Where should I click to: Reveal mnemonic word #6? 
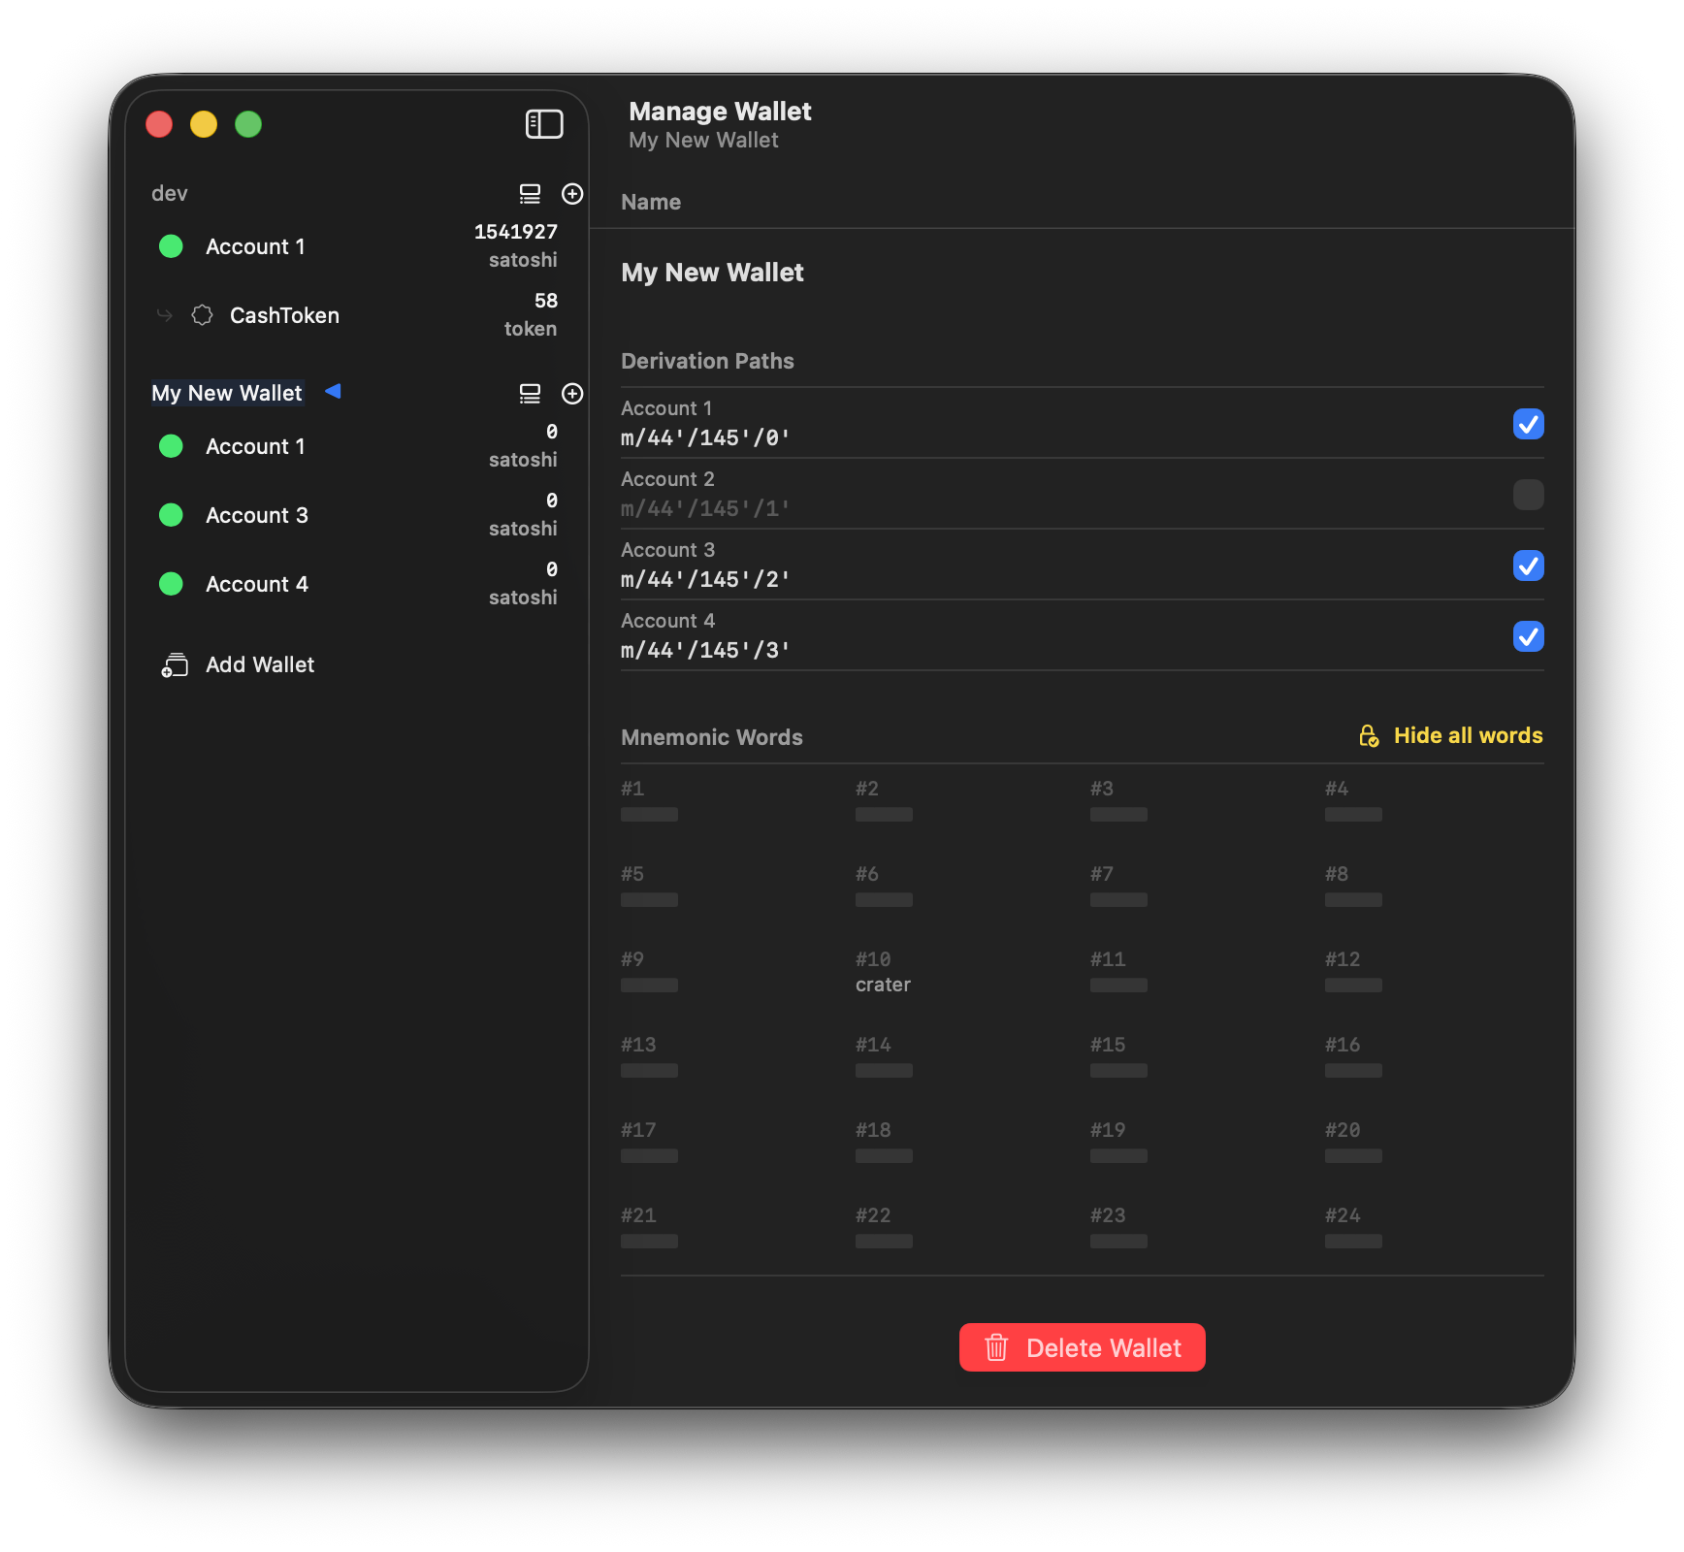(x=884, y=900)
